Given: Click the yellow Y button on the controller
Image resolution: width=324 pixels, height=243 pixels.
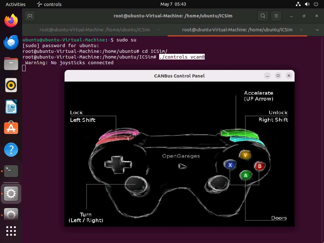Looking at the screenshot, I should [x=245, y=155].
